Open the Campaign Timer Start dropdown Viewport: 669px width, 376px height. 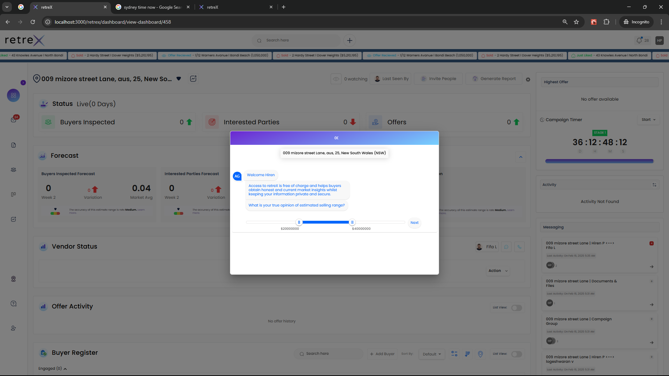coord(648,120)
